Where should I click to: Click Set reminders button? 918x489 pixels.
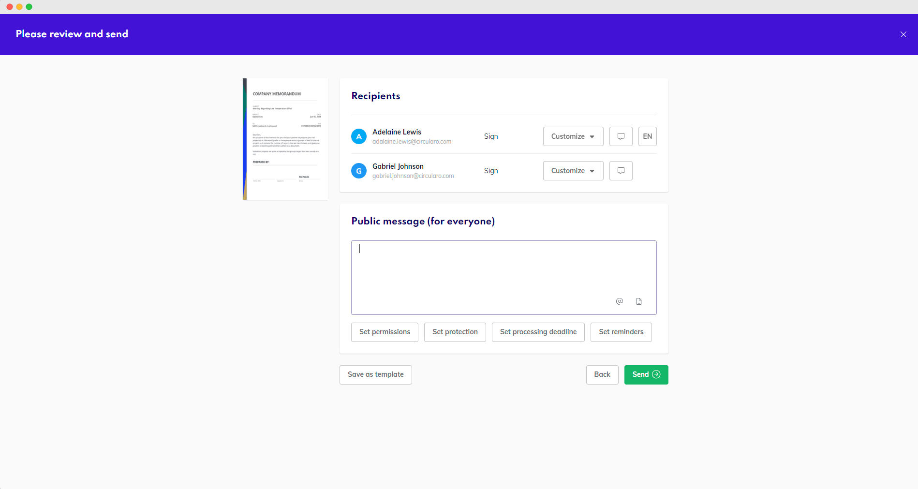tap(621, 332)
